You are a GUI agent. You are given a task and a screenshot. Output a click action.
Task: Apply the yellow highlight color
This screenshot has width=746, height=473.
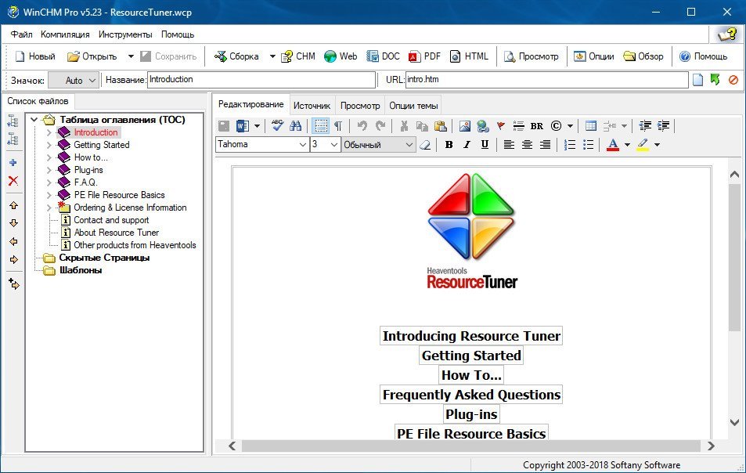coord(643,145)
